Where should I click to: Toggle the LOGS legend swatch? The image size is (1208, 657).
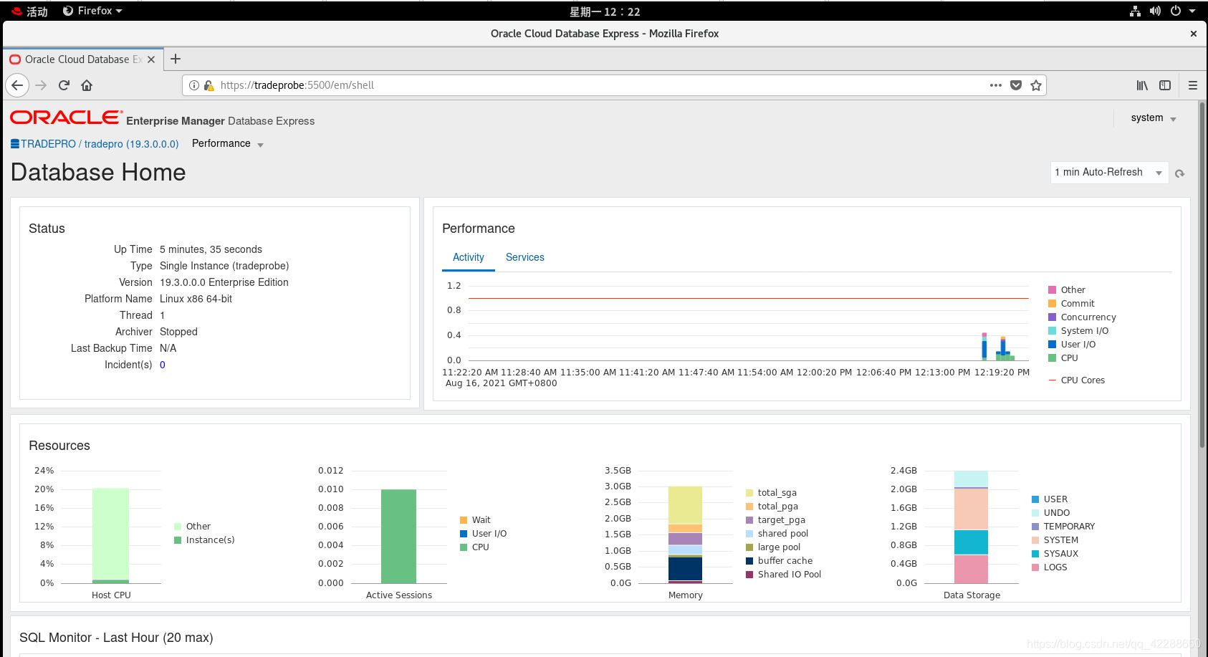coord(1035,567)
